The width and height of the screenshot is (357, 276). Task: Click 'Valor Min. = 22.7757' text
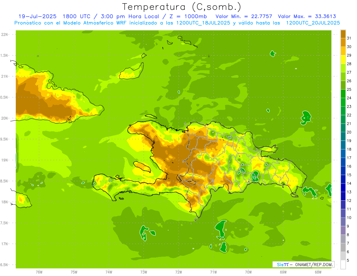[x=244, y=16]
